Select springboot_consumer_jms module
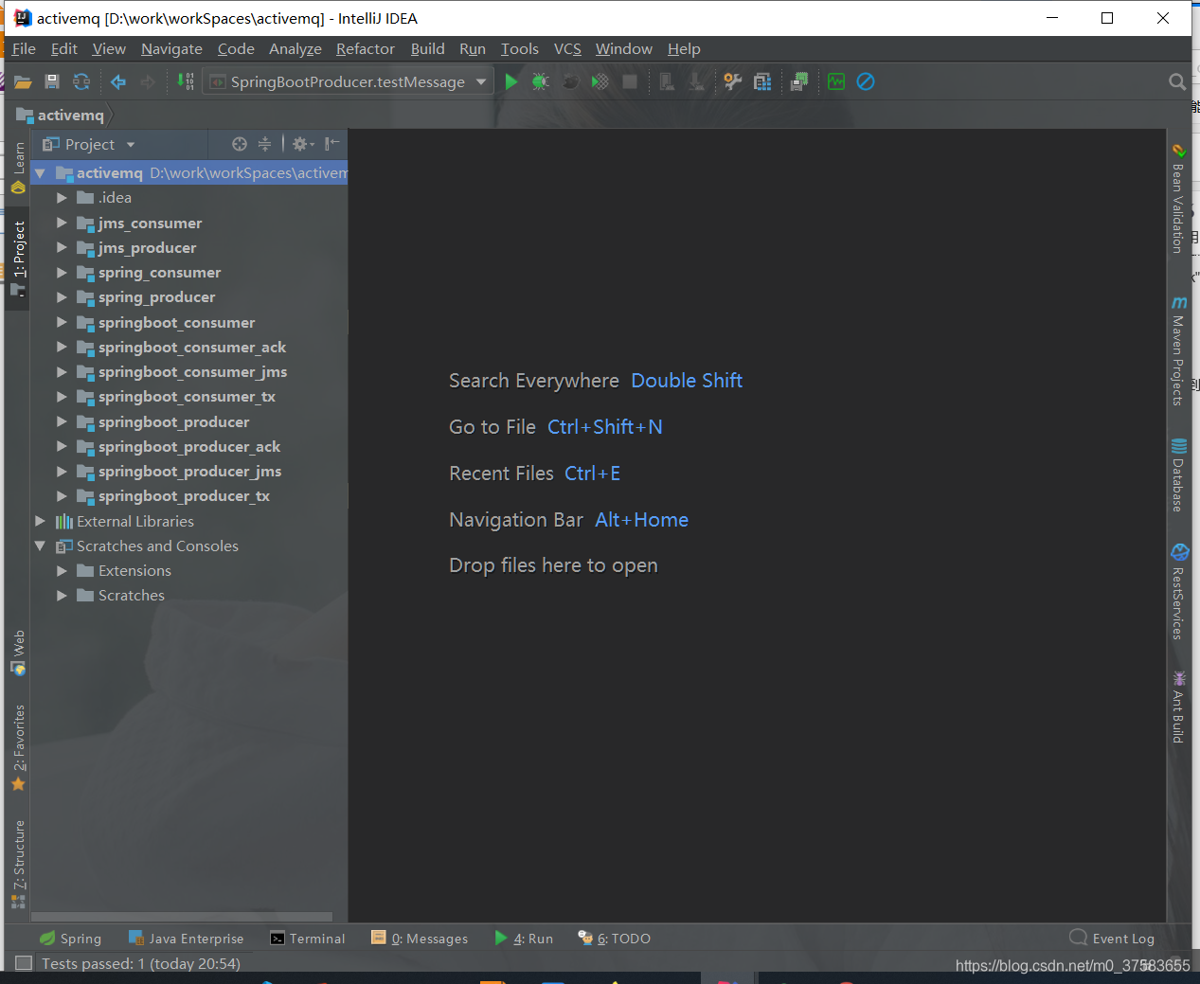 (192, 372)
